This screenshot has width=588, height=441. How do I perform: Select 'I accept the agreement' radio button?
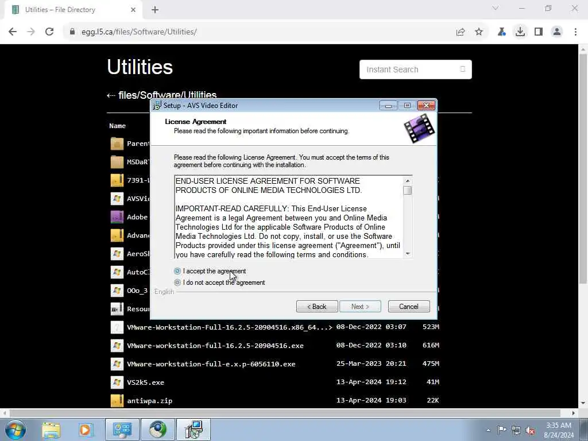click(x=177, y=271)
